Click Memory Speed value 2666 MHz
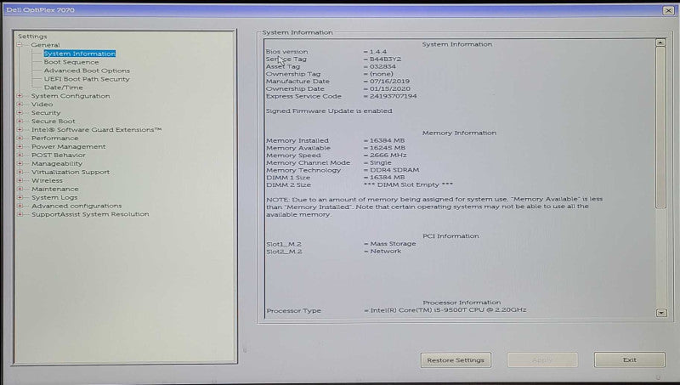680x385 pixels. coord(388,156)
